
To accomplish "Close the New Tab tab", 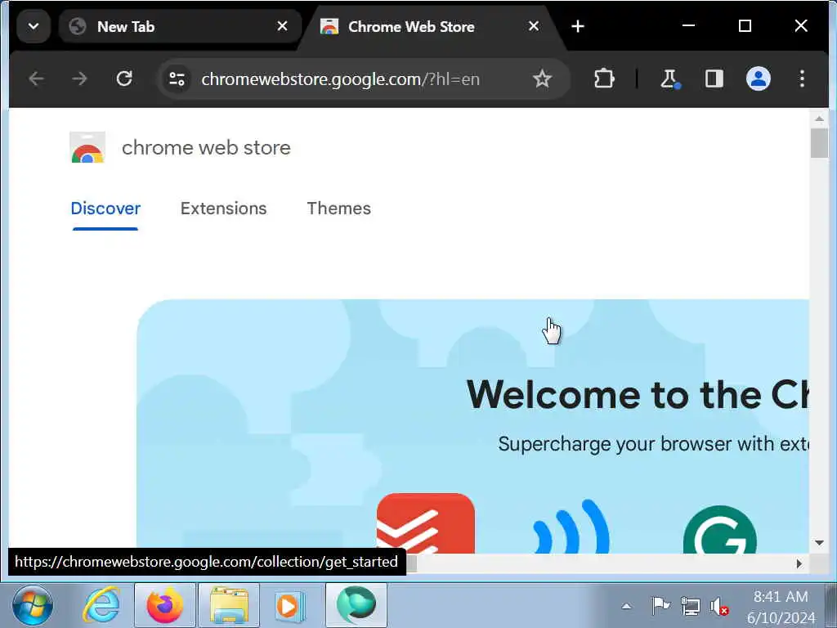I will pyautogui.click(x=282, y=26).
